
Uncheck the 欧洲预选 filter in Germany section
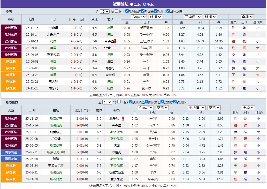pos(127,11)
